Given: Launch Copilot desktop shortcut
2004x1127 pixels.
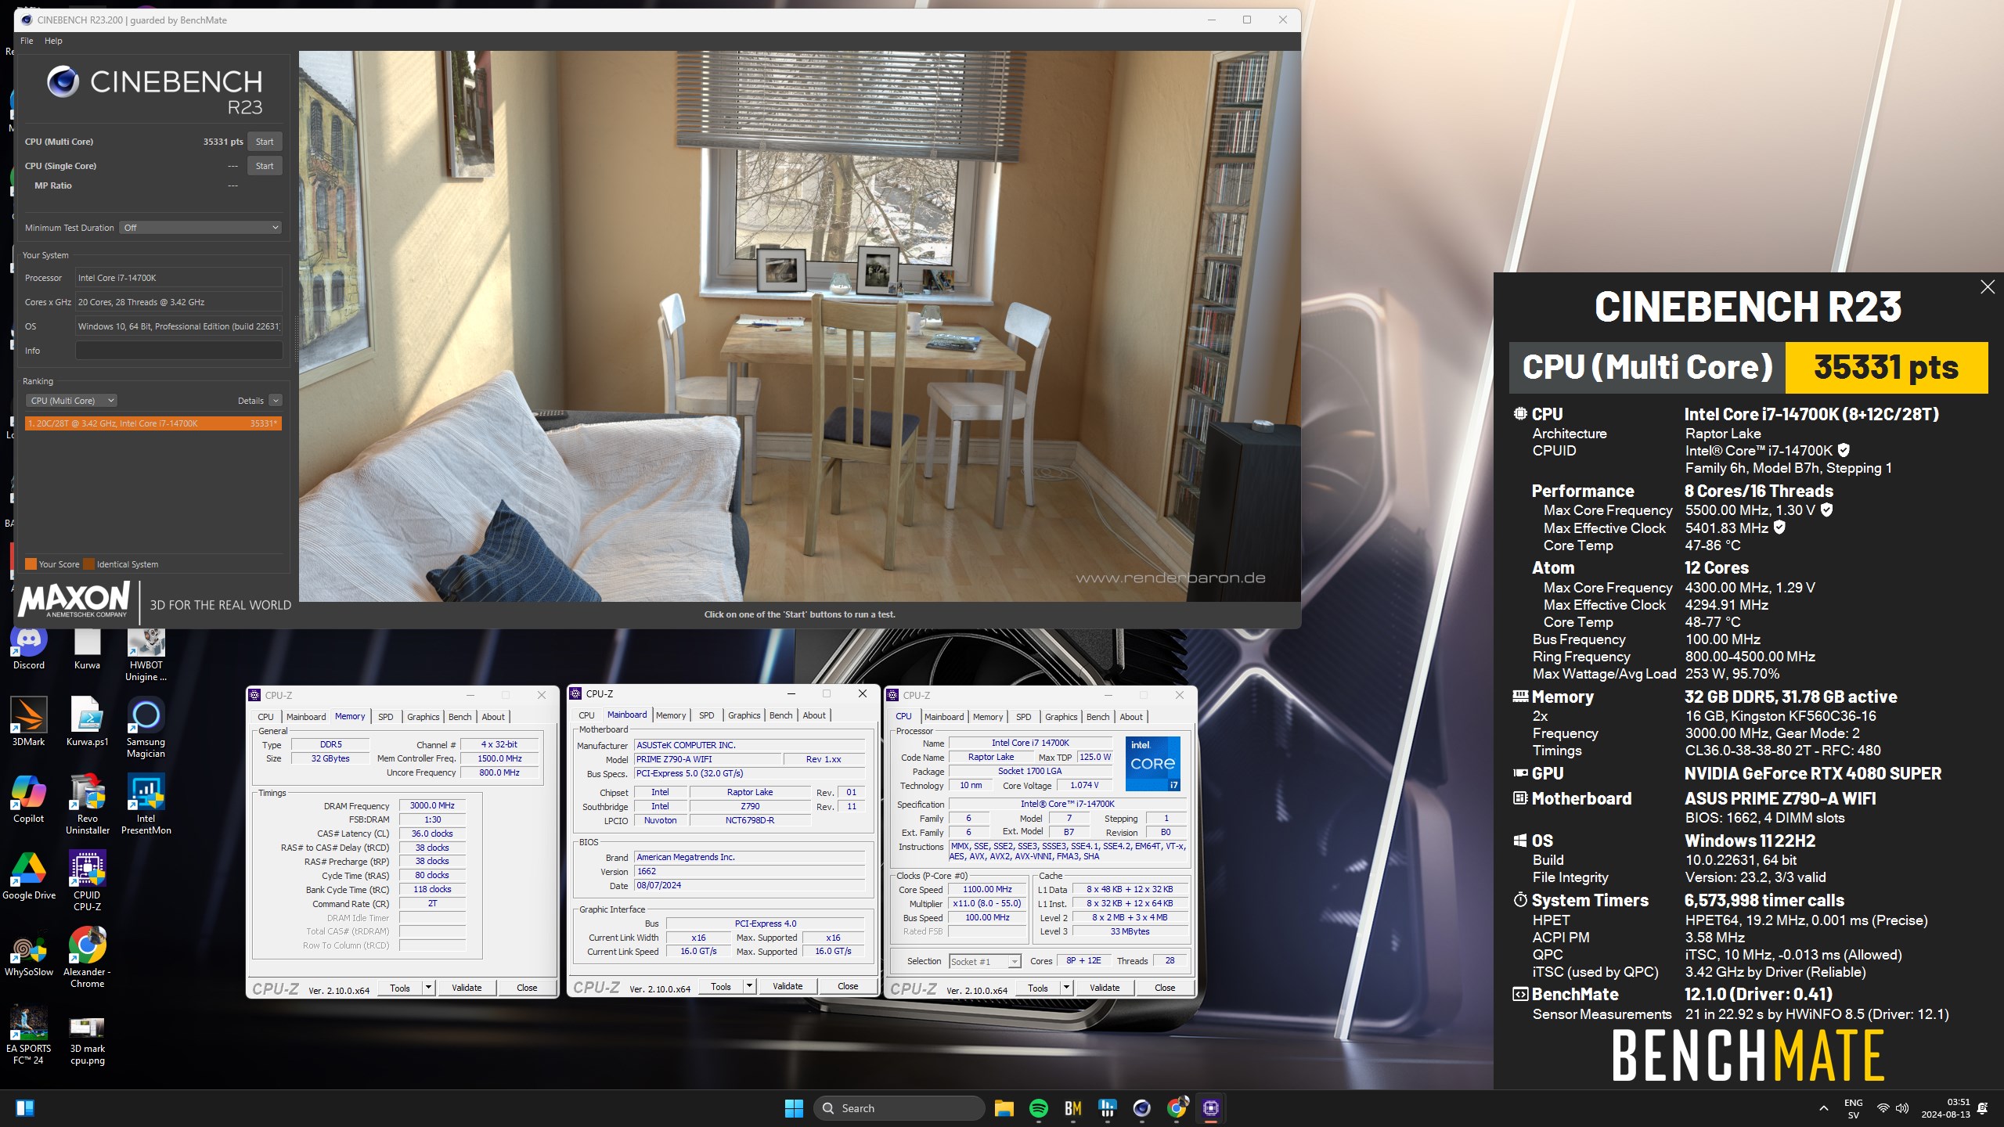Looking at the screenshot, I should [29, 799].
